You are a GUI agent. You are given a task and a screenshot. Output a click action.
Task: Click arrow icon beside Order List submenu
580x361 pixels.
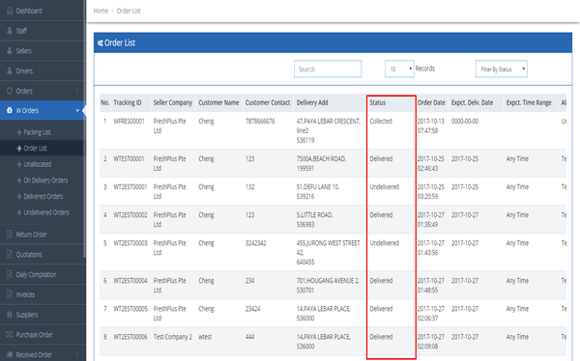pyautogui.click(x=19, y=149)
